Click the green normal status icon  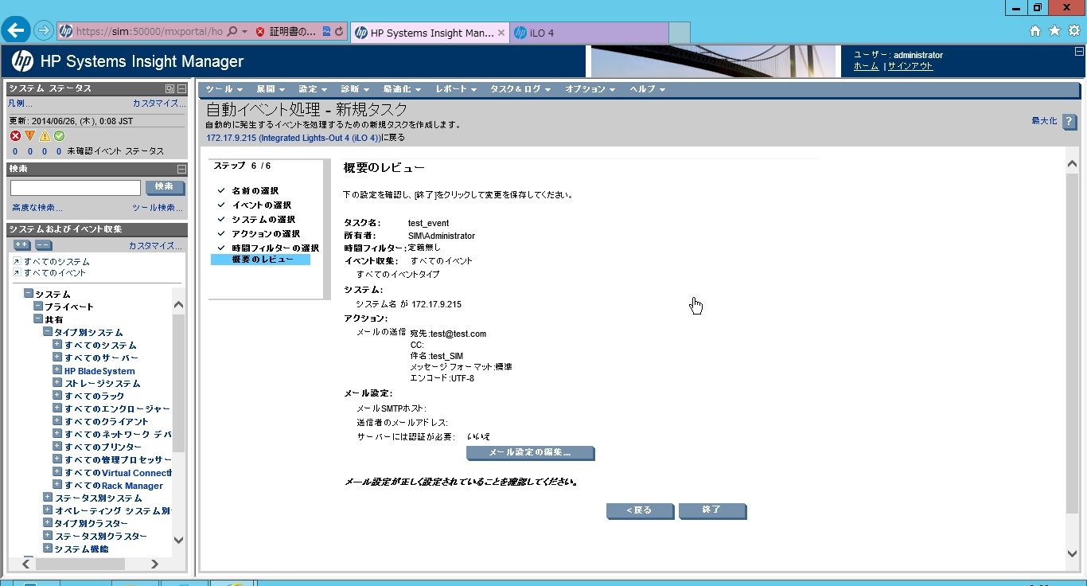[59, 136]
